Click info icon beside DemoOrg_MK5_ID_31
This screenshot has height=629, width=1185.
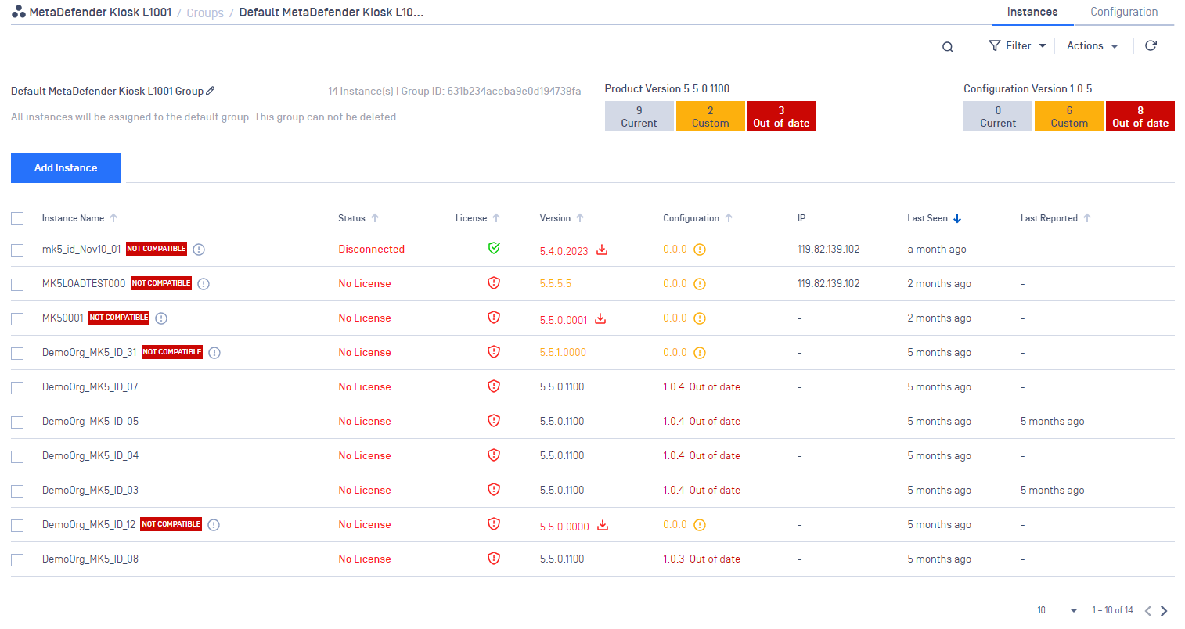point(214,353)
